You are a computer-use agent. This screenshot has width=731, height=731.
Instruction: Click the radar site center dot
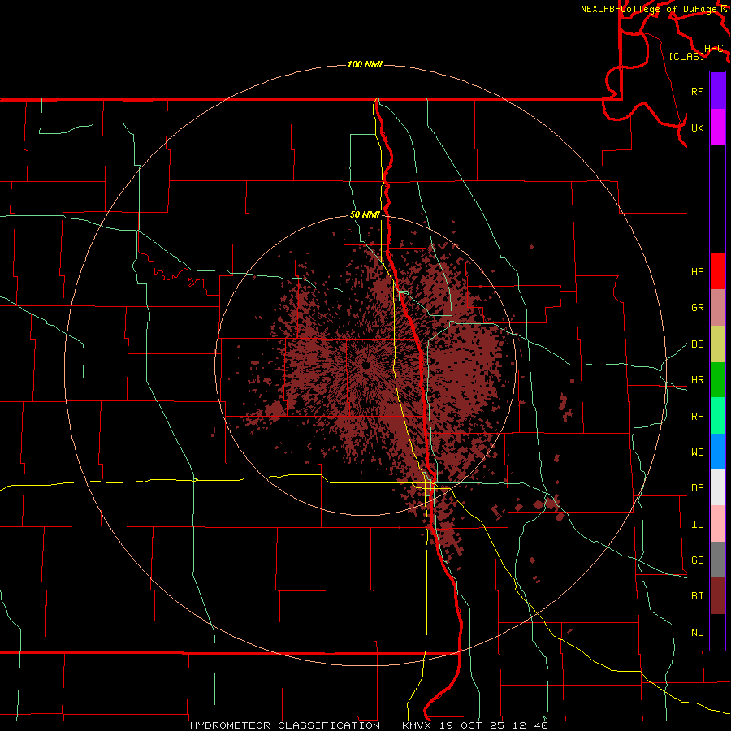(365, 365)
